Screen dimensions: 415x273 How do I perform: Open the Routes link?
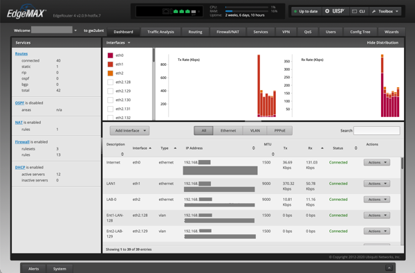(x=21, y=53)
